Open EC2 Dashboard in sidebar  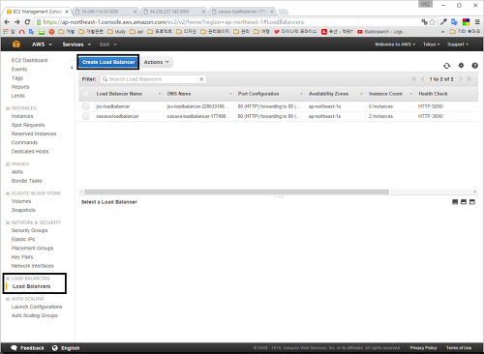[x=29, y=60]
